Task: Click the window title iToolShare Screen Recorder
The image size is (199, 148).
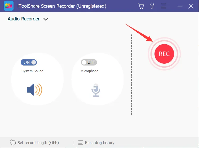Action: tap(62, 6)
